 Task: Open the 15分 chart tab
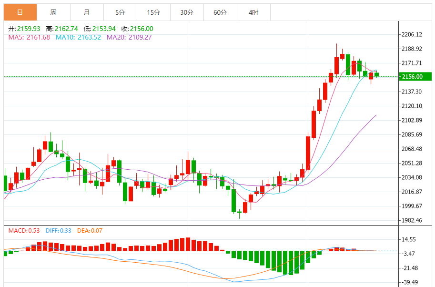[153, 12]
